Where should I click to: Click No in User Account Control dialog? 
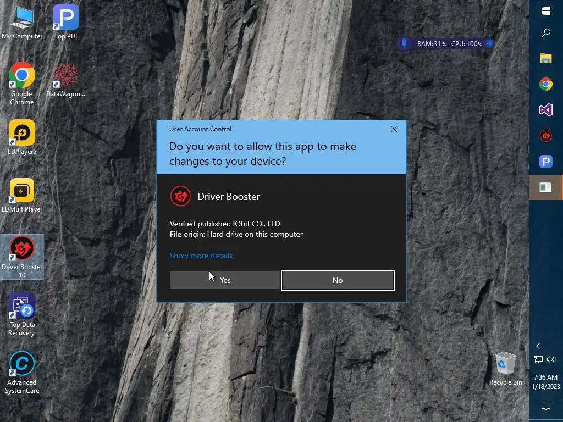(338, 280)
